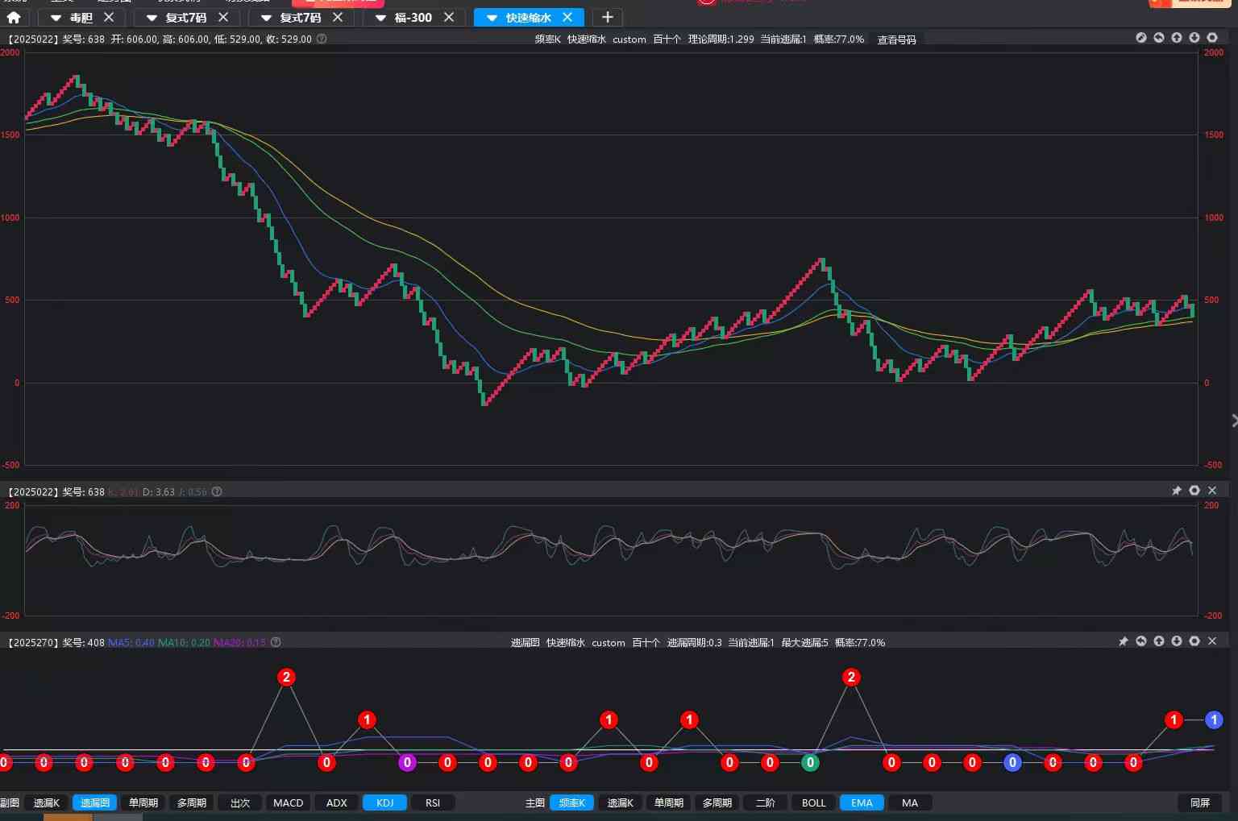Switch to the 毒胆 tab
Image resolution: width=1238 pixels, height=821 pixels.
[x=81, y=18]
